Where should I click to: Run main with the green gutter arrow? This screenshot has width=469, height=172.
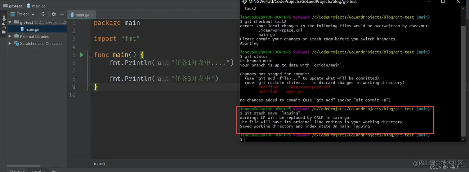pyautogui.click(x=82, y=55)
